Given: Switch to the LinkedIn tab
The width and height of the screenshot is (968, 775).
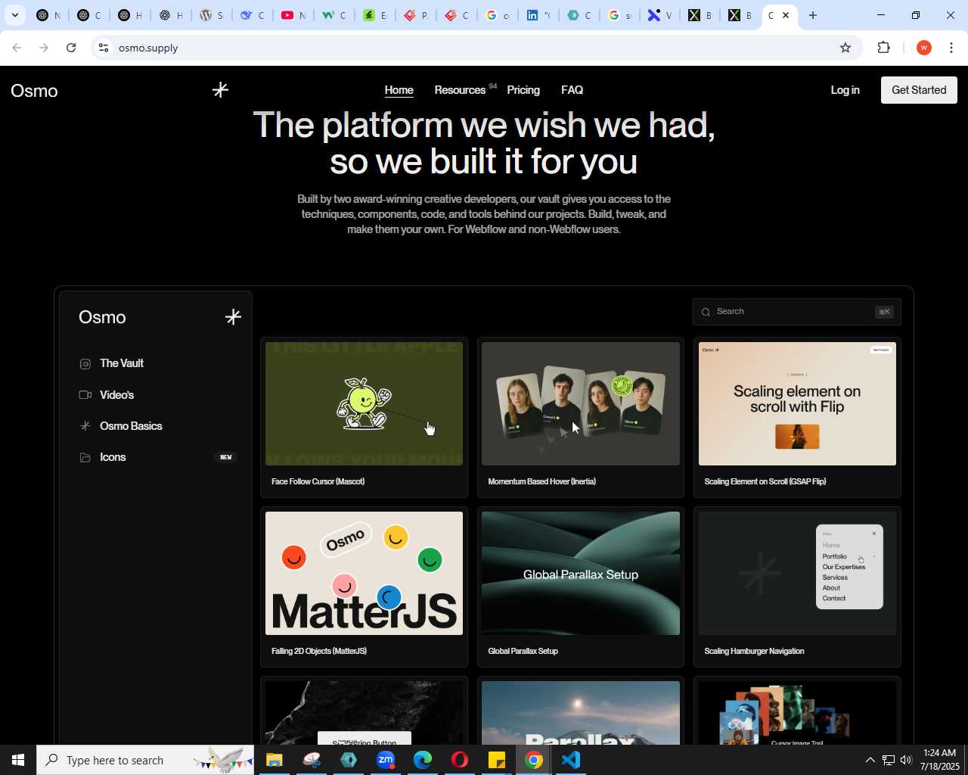Looking at the screenshot, I should (538, 15).
